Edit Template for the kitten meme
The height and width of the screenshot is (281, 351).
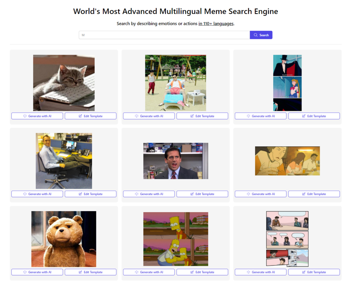coord(90,116)
